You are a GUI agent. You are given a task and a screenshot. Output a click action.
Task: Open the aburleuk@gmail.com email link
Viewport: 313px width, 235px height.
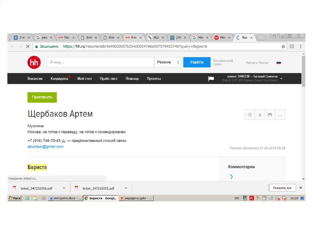pos(46,147)
